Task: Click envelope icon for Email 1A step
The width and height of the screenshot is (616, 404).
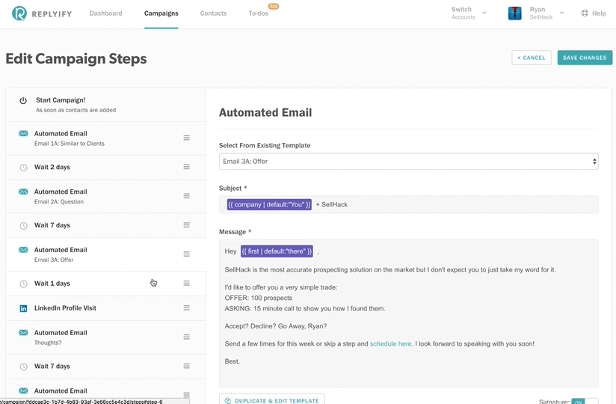Action: [23, 134]
